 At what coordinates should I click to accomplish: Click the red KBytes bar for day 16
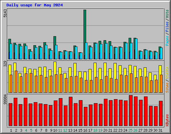(85, 117)
